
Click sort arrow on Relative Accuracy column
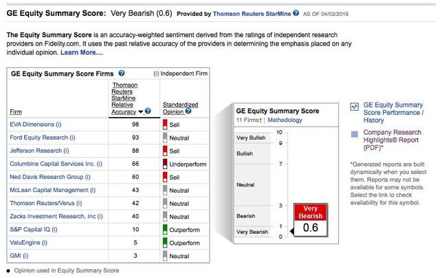pos(140,112)
